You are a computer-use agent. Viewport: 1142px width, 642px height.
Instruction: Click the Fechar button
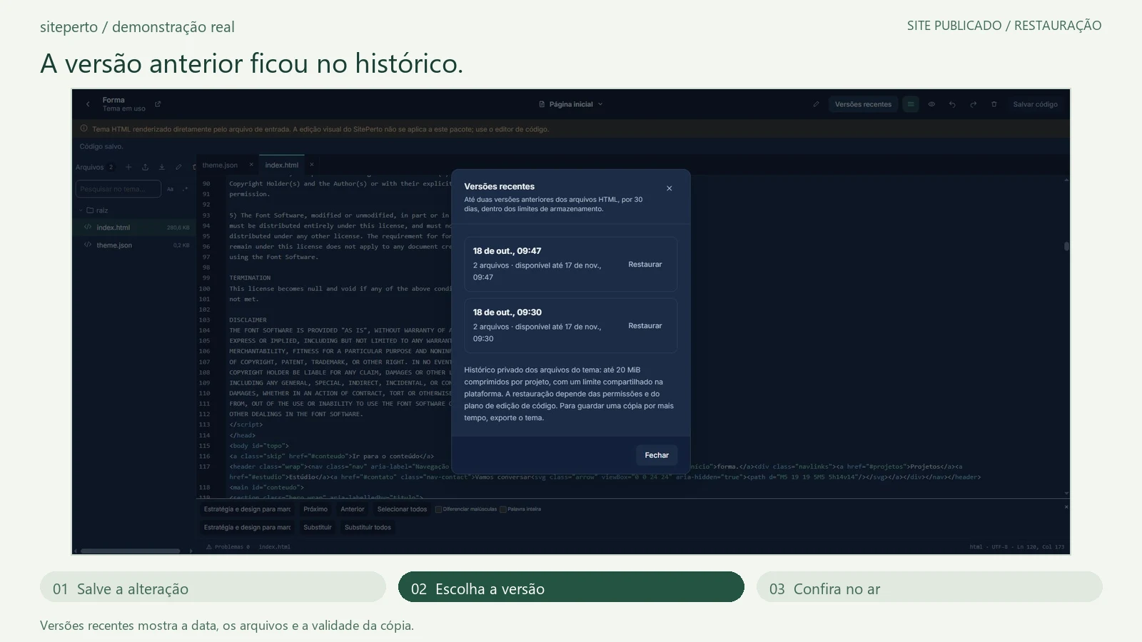point(657,455)
